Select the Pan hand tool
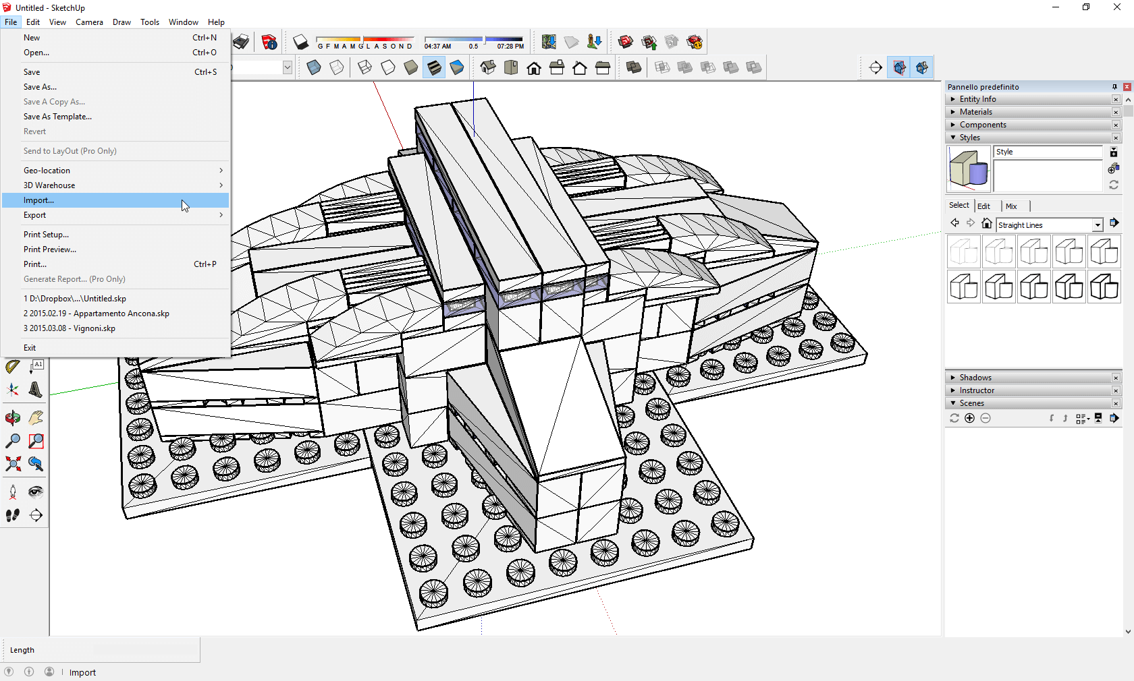 pyautogui.click(x=36, y=418)
